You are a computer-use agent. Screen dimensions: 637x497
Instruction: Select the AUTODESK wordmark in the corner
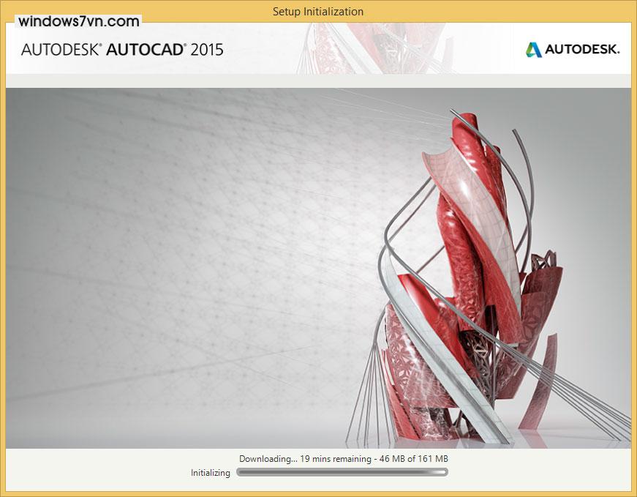[x=581, y=50]
